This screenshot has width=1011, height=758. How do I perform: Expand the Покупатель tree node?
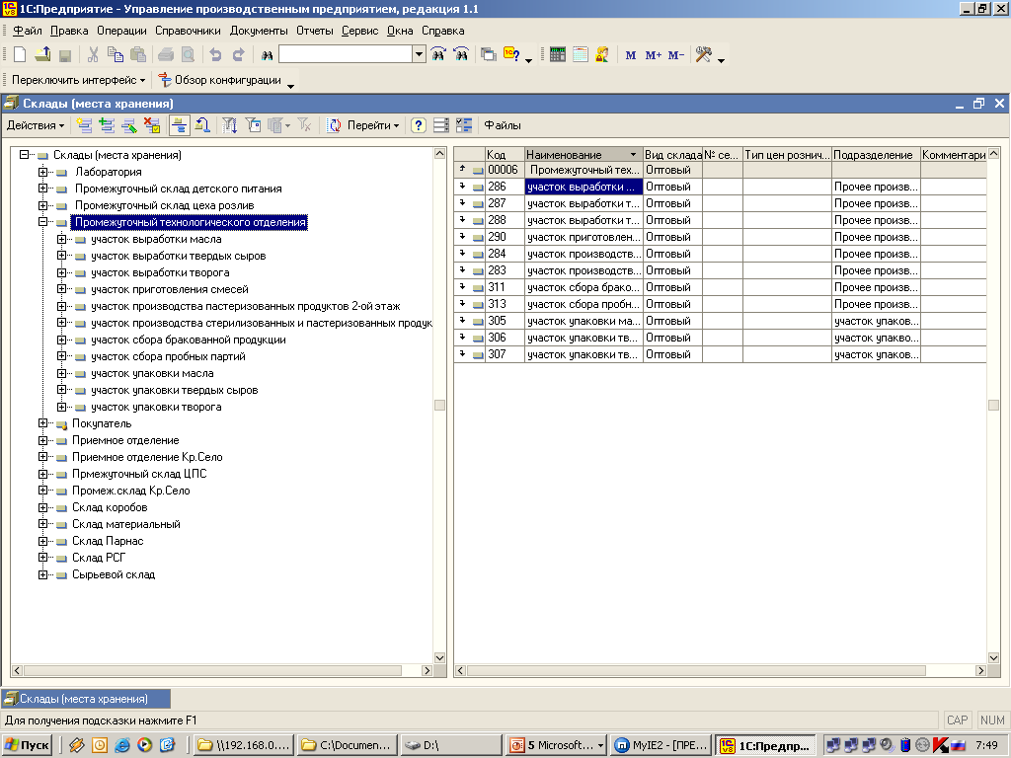42,422
